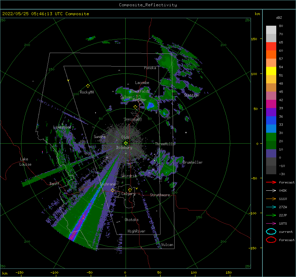Click the Lake Louise label

click(x=25, y=162)
